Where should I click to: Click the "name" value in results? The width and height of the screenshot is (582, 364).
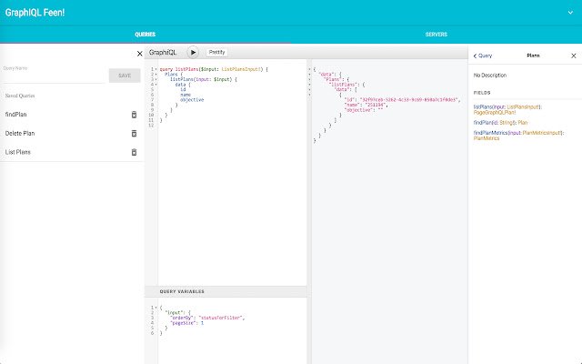(x=376, y=106)
